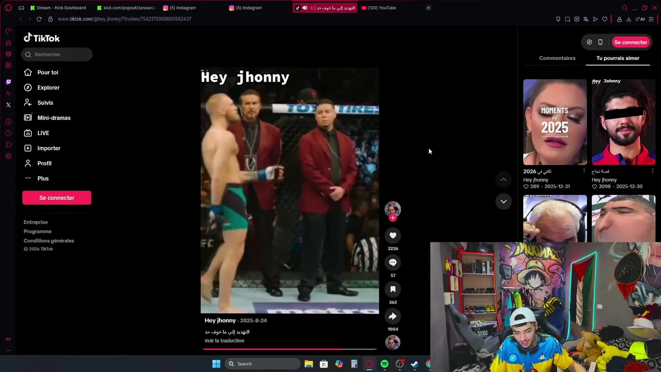Go back in browser history
This screenshot has width=661, height=372.
click(21, 19)
